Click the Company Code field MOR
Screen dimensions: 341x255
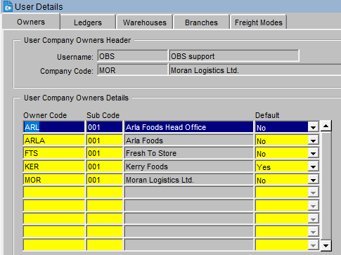point(133,70)
